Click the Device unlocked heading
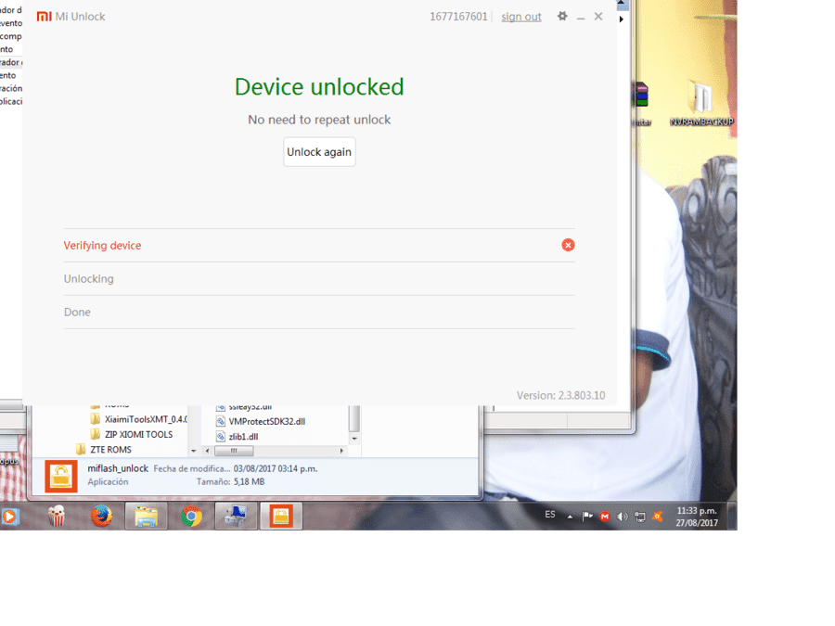Viewport: 835px width, 626px height. pyautogui.click(x=319, y=87)
